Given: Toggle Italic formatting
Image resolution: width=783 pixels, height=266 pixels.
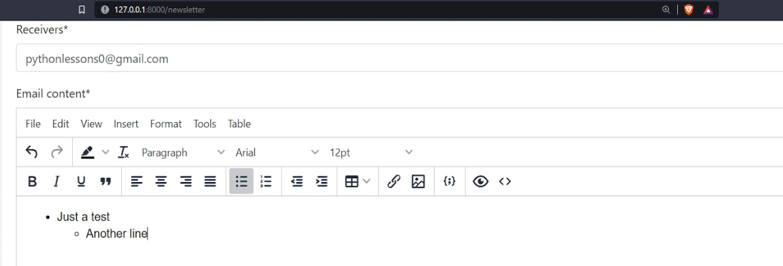Looking at the screenshot, I should [x=56, y=182].
